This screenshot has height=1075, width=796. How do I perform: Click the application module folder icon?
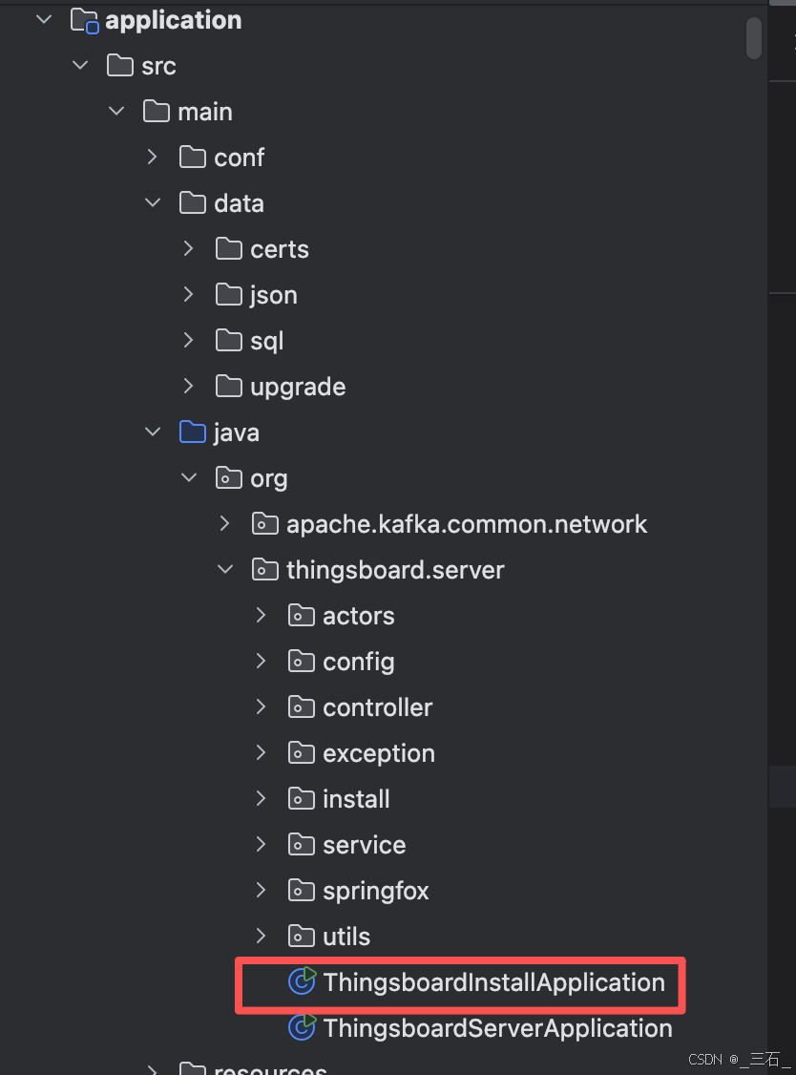84,21
